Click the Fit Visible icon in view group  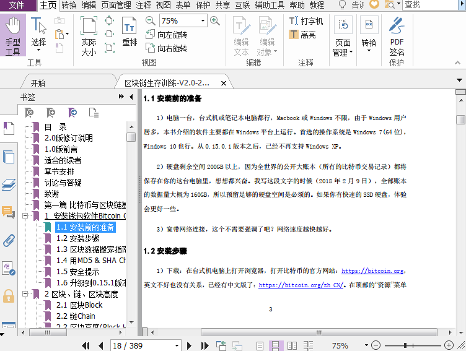(x=110, y=48)
